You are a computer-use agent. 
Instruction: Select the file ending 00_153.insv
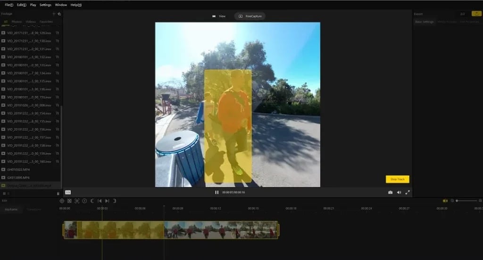(30, 97)
